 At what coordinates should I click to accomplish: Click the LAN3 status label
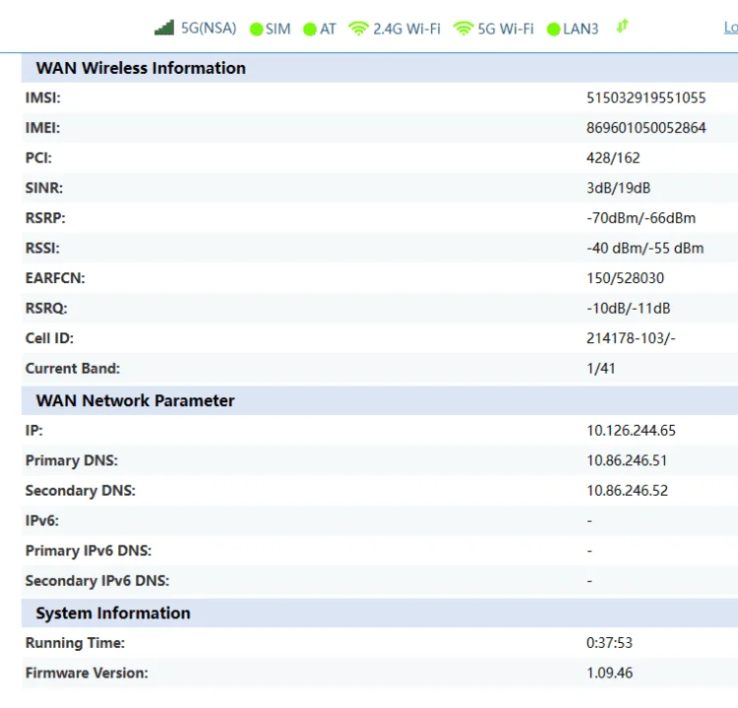[581, 29]
